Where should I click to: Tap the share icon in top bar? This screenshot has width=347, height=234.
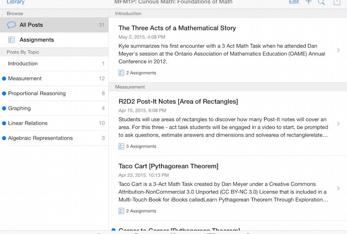click(x=337, y=2)
